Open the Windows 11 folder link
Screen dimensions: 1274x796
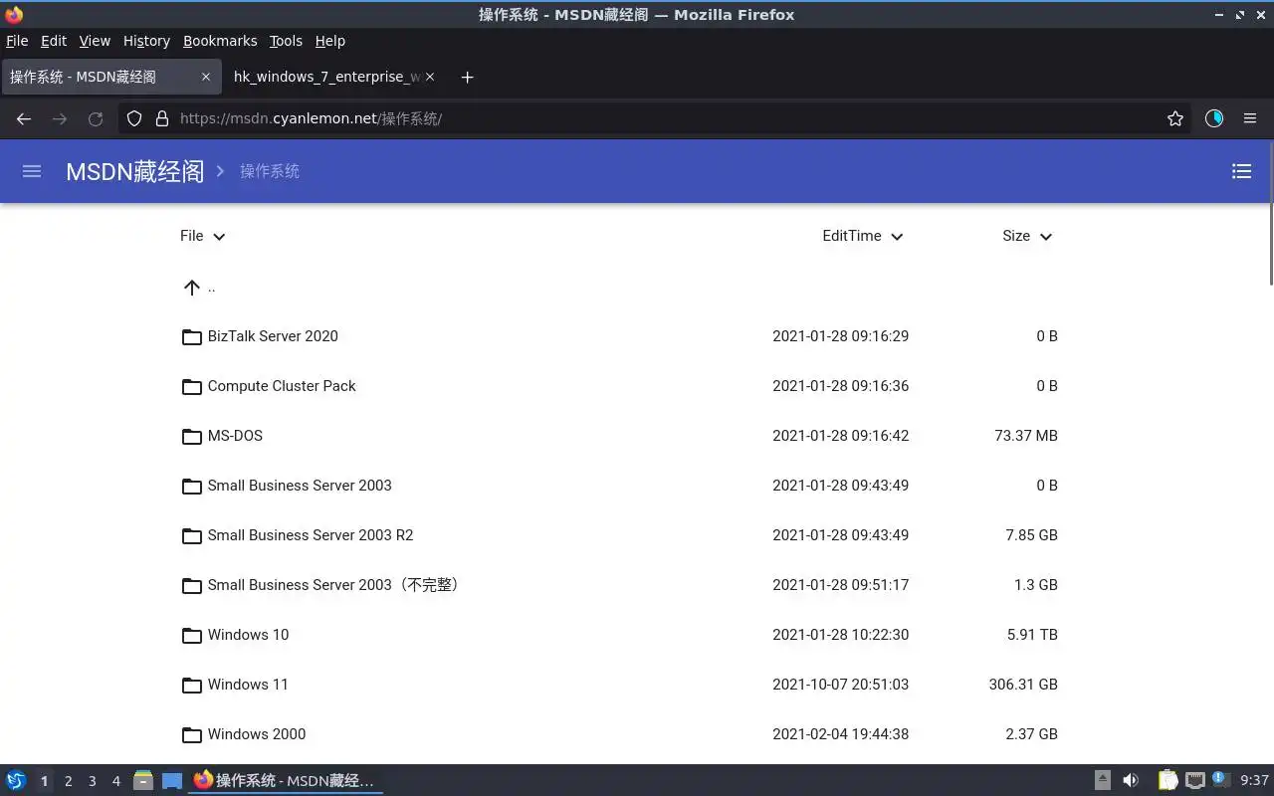(248, 685)
